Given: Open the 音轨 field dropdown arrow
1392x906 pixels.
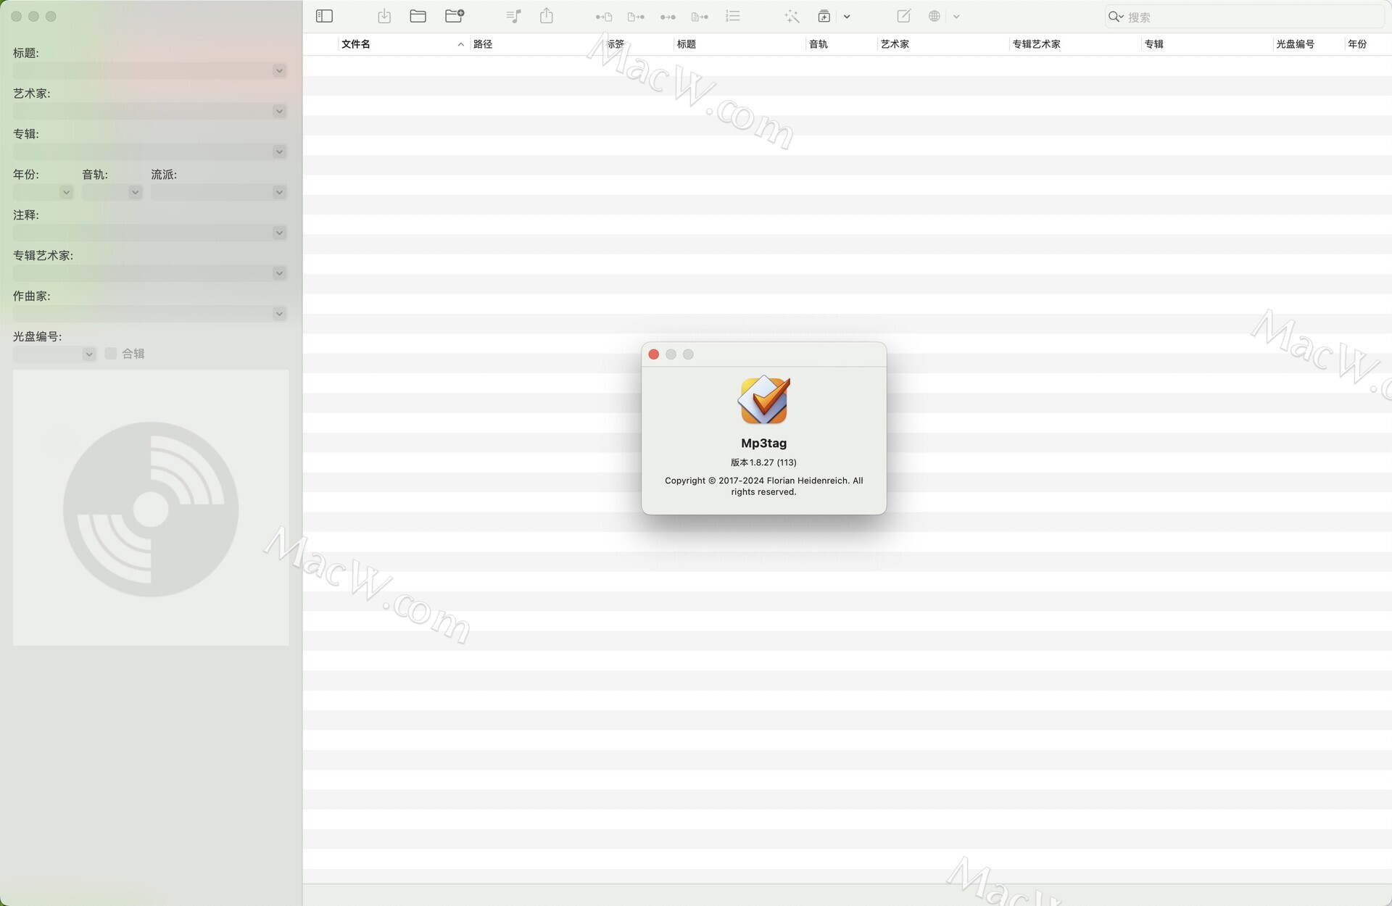Looking at the screenshot, I should click(x=135, y=193).
